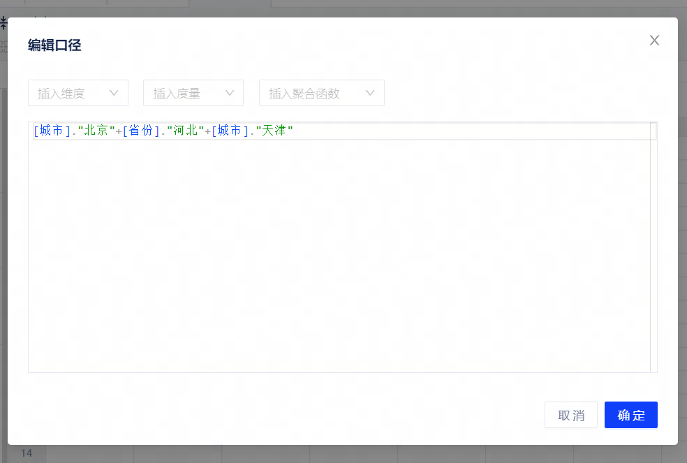Screen dimensions: 687x463
Task: Place cursor at the "天津" string
Action: [x=274, y=131]
